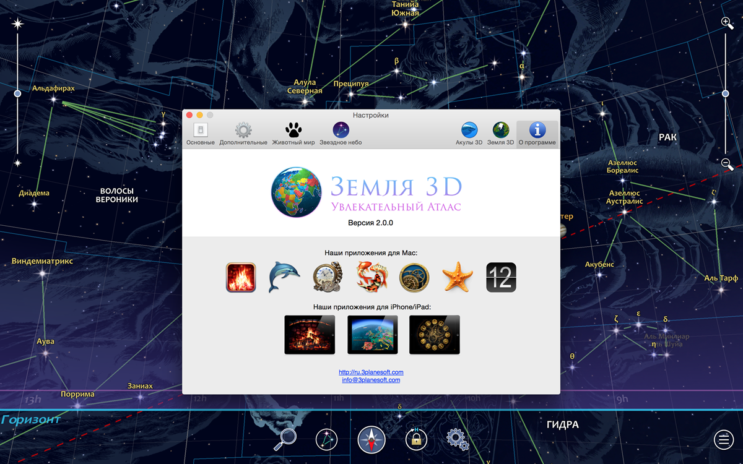This screenshot has height=464, width=743.
Task: Open the Земля 3D tab
Action: point(500,134)
